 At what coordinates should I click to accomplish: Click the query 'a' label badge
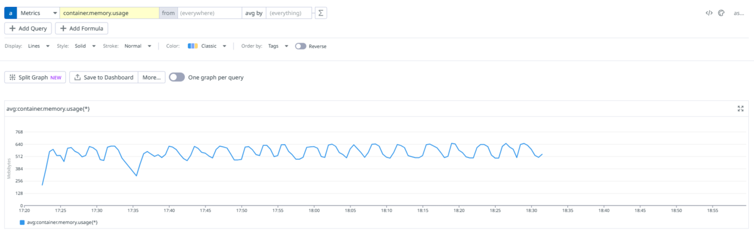coord(11,13)
